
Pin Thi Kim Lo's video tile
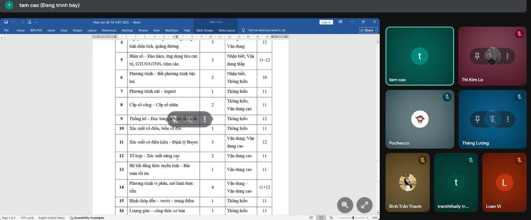pos(477,56)
